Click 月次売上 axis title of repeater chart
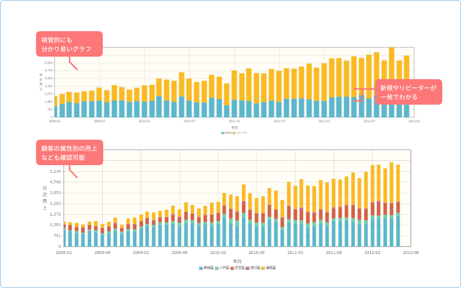The height and width of the screenshot is (288, 461). [x=40, y=82]
